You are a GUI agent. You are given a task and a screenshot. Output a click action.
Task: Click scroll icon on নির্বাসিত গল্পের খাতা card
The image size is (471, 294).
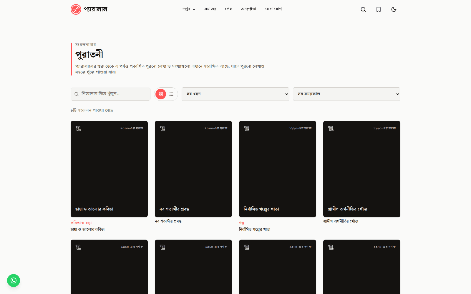point(247,128)
